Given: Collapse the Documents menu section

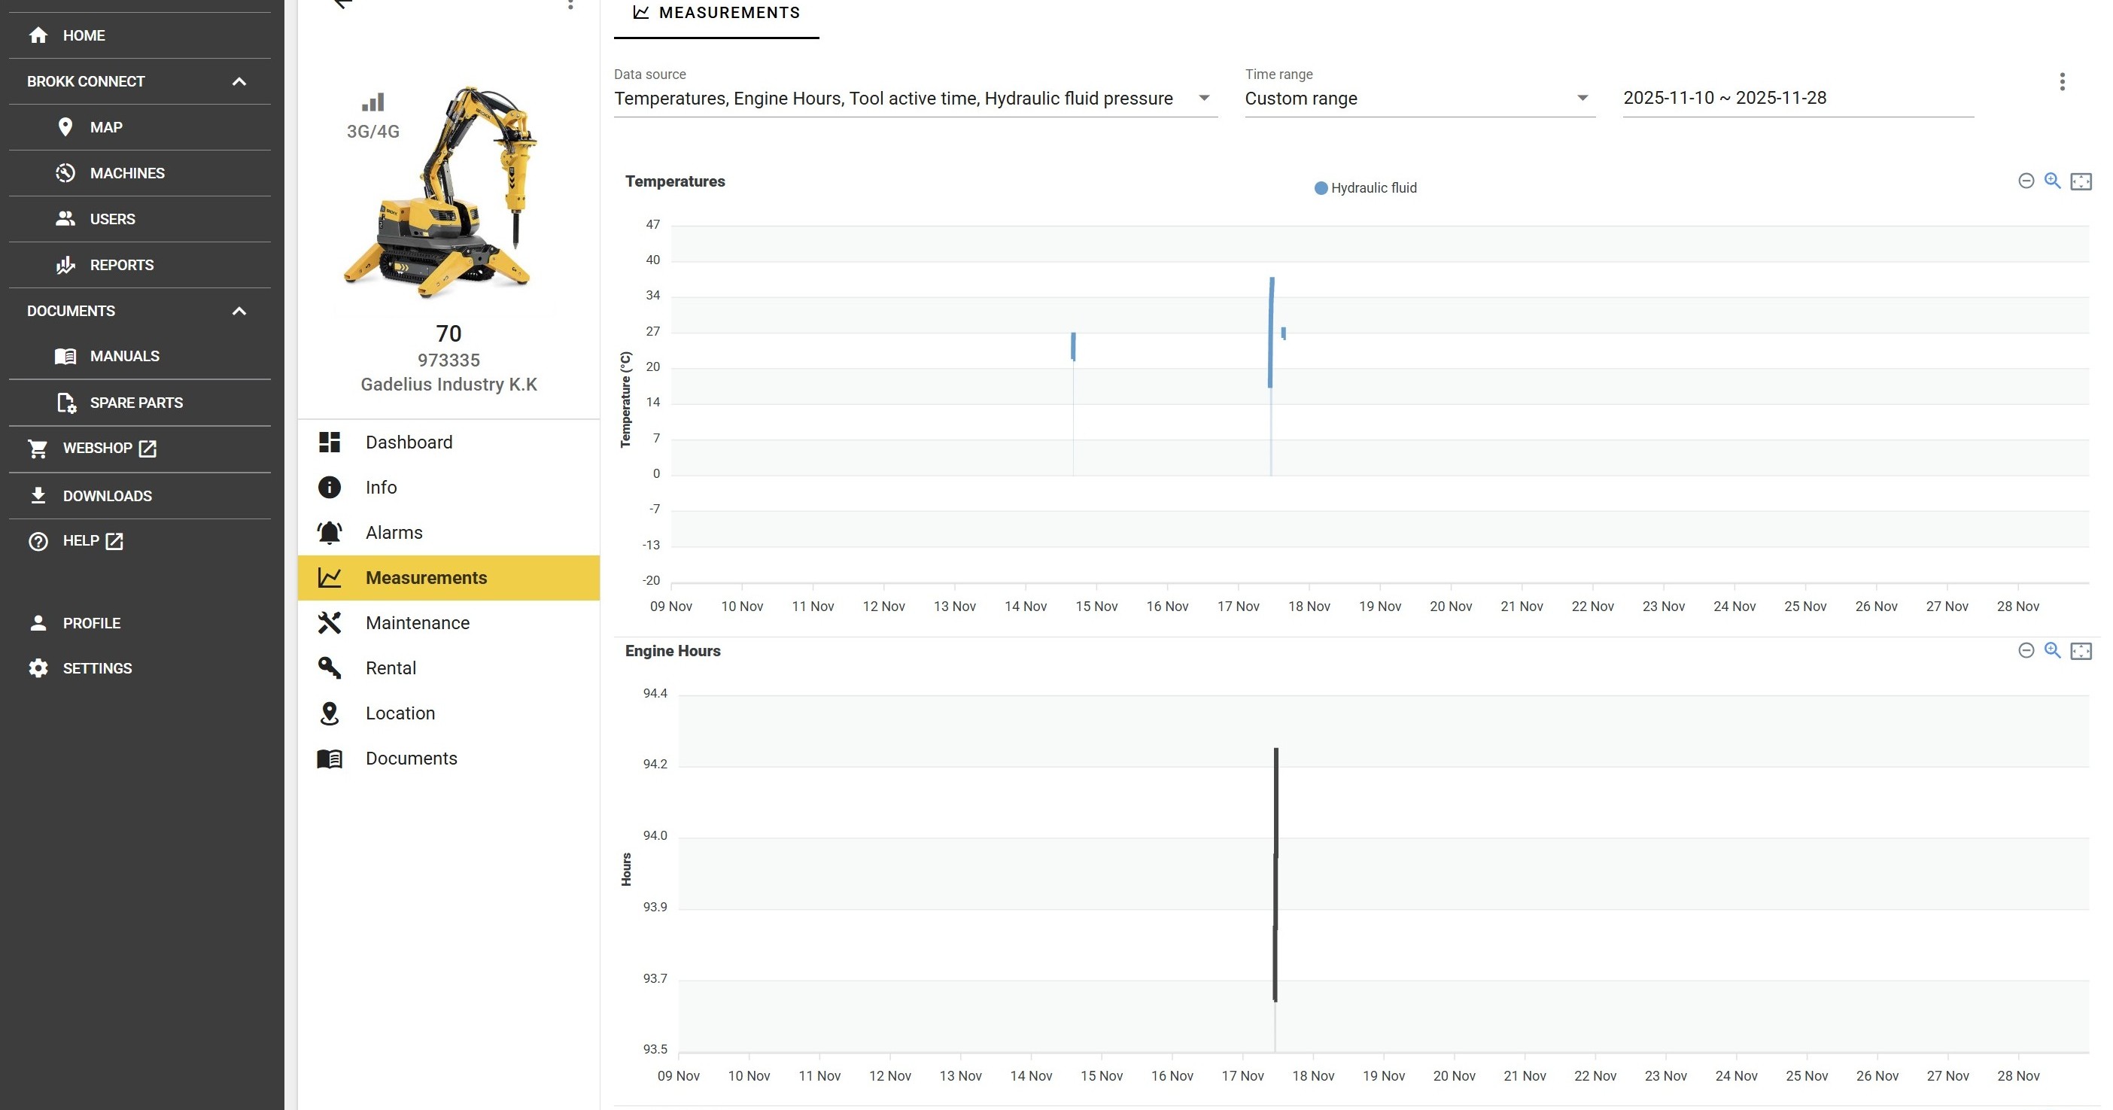Looking at the screenshot, I should pos(239,311).
